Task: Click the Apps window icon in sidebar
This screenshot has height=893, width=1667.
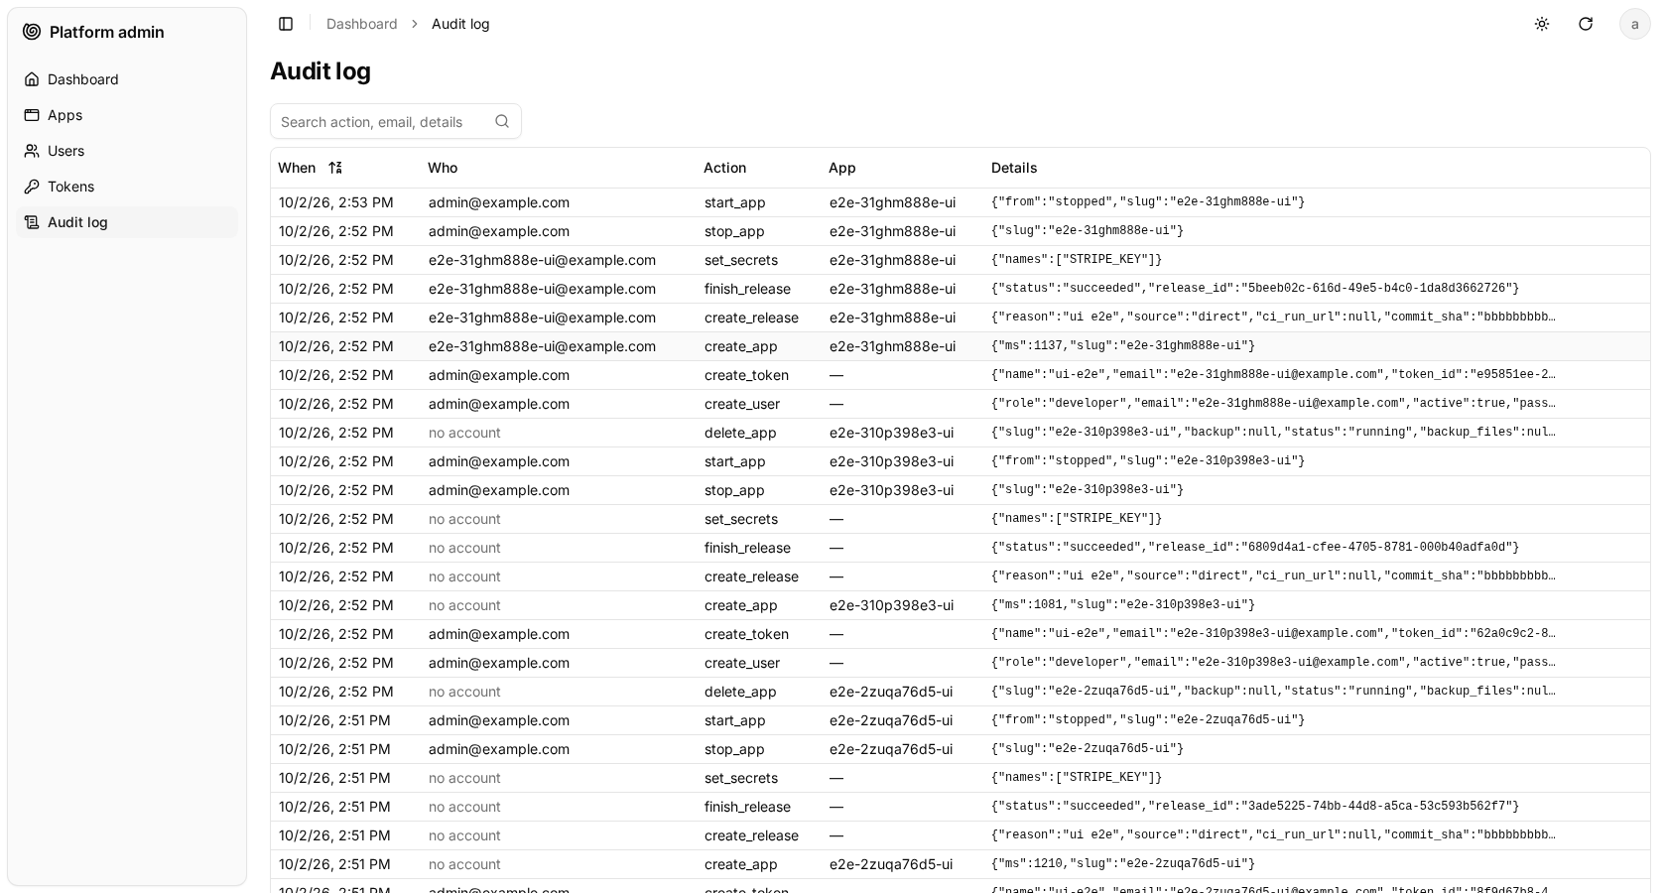Action: pyautogui.click(x=32, y=115)
